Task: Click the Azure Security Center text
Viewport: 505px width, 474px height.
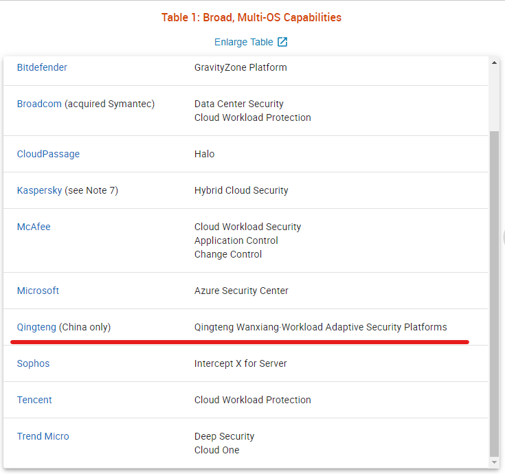Action: coord(241,291)
